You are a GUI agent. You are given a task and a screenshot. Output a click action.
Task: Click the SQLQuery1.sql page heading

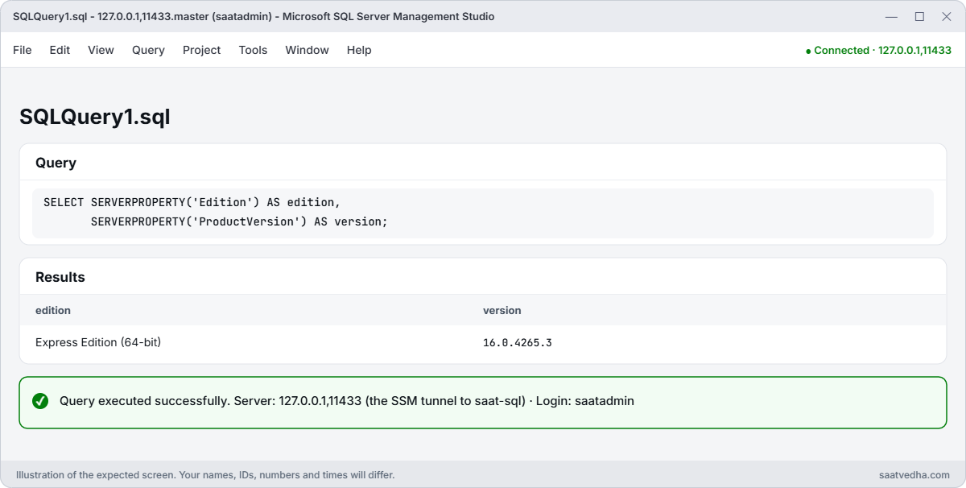[x=94, y=118]
